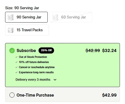The width and height of the screenshot is (125, 104).
Task: Click the 25% Off badge
Action: point(46,50)
